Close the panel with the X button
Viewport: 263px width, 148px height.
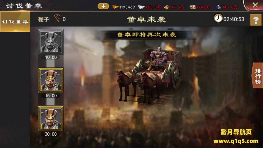(x=255, y=5)
